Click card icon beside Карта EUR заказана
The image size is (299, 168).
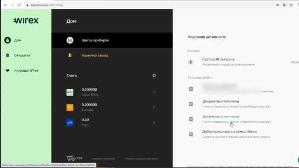[x=191, y=62]
